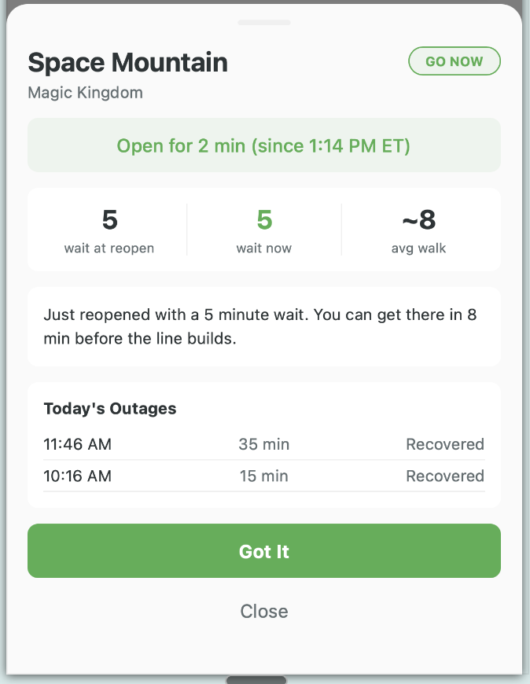
Task: Click the Magic Kingdom park label
Action: click(x=85, y=92)
